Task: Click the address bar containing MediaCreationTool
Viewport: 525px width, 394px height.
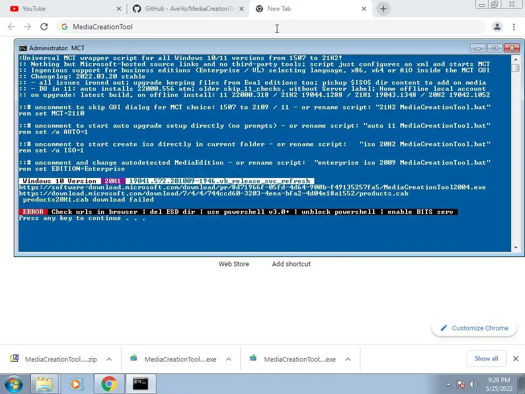Action: tap(271, 27)
